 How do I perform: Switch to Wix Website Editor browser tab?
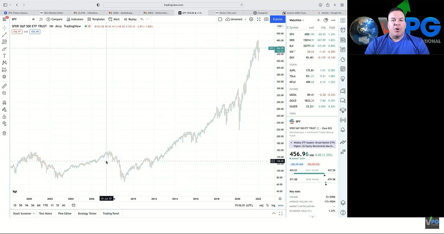(51, 13)
